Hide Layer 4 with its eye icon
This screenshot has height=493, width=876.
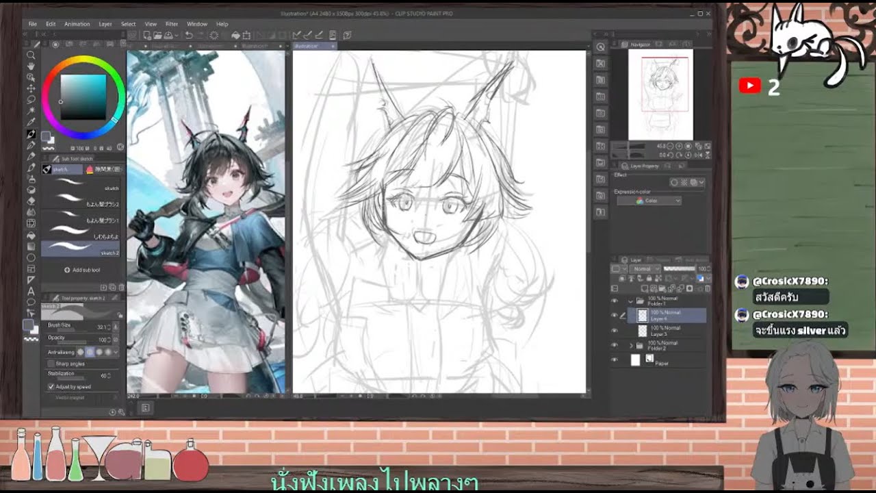pyautogui.click(x=614, y=316)
